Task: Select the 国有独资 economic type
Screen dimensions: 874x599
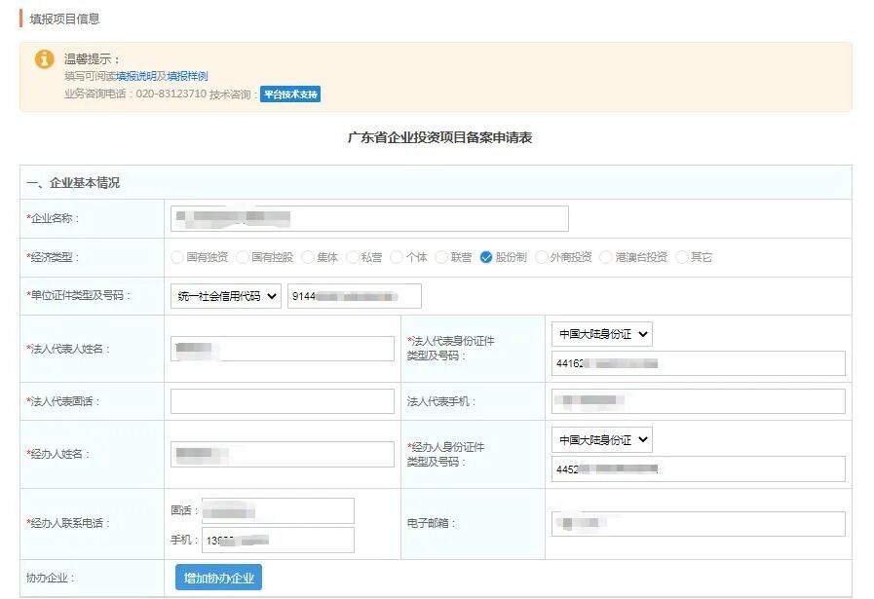Action: (x=176, y=257)
